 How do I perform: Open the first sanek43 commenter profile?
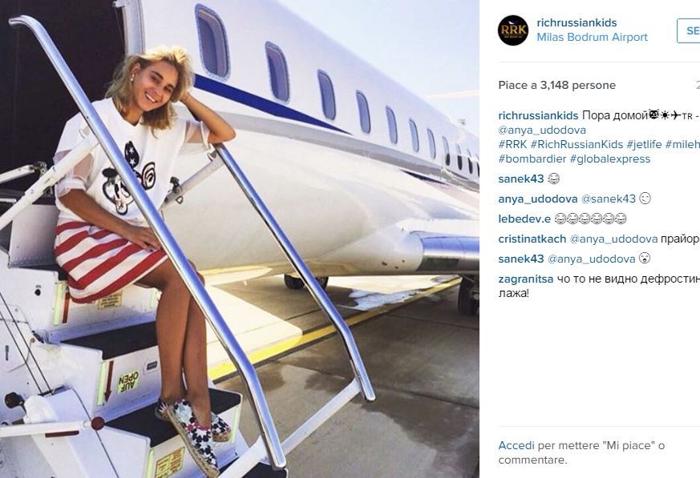521,179
